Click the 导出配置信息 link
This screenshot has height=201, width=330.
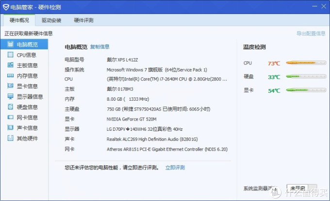click(311, 33)
